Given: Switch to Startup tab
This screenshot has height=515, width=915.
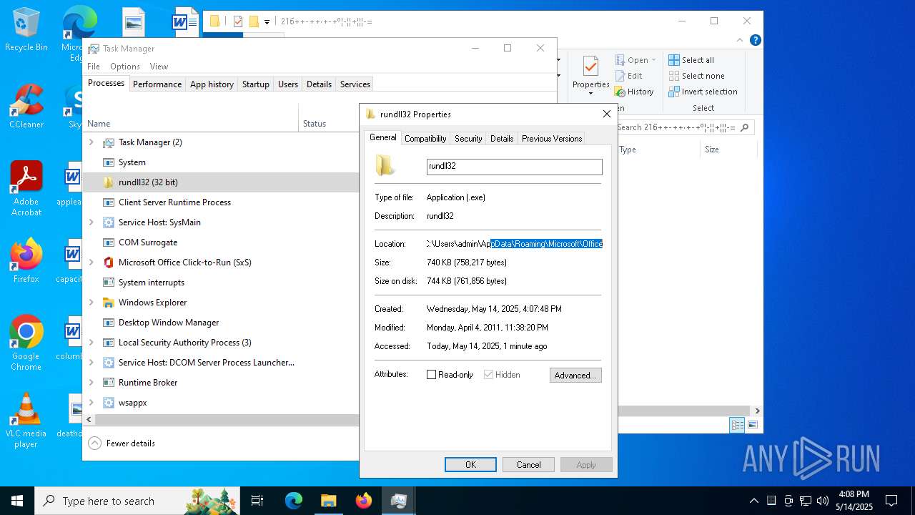Looking at the screenshot, I should pos(255,84).
